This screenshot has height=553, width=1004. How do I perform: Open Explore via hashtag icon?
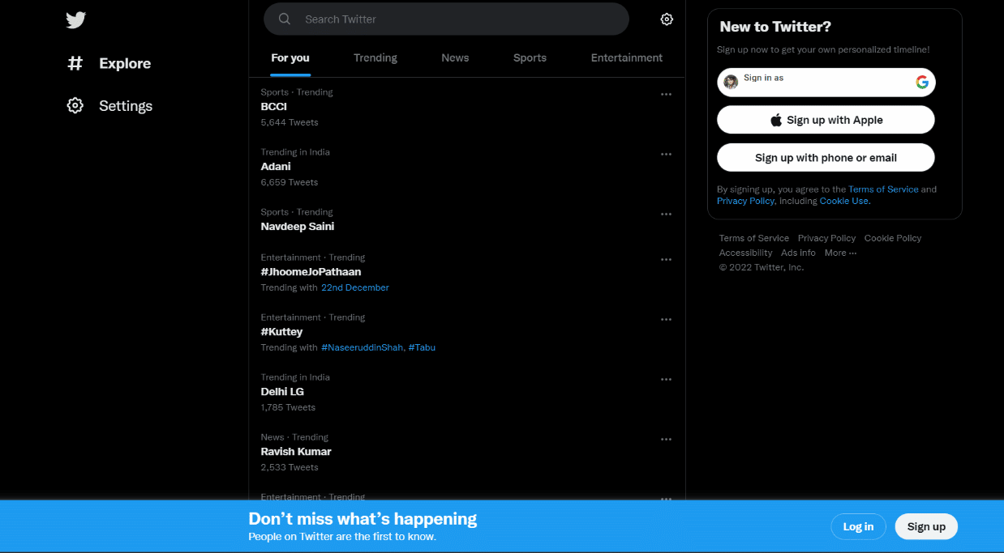(75, 63)
